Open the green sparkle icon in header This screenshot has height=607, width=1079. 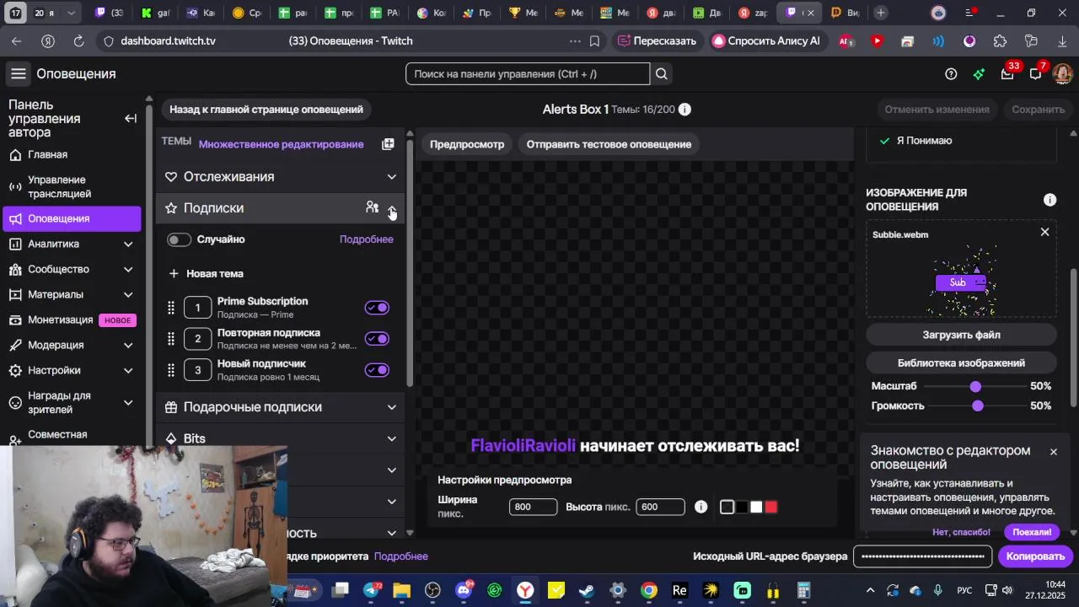click(979, 74)
